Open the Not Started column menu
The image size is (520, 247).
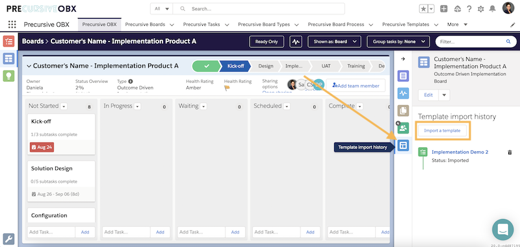[x=64, y=106]
